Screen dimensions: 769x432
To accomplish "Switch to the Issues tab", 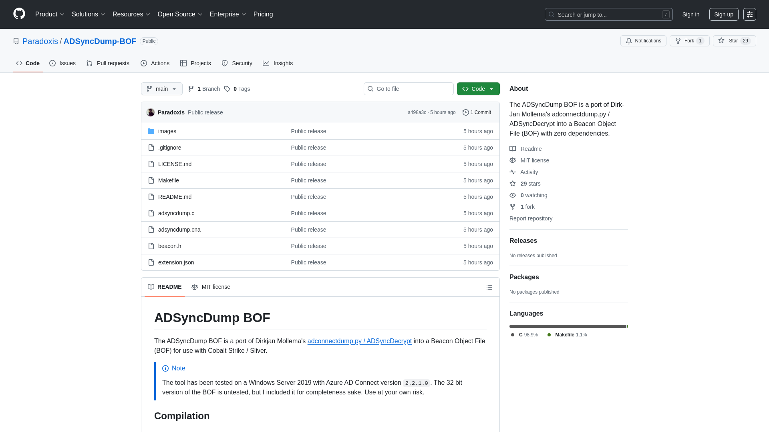I will 62,63.
